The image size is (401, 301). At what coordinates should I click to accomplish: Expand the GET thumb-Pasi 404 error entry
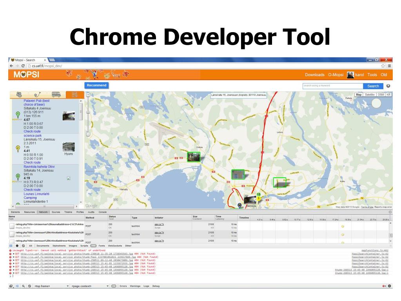tap(14, 257)
